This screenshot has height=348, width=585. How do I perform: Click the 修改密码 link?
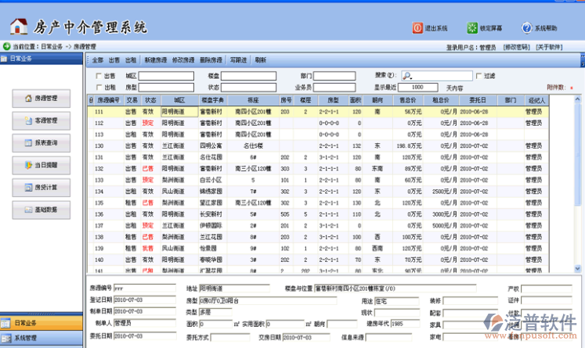[518, 48]
